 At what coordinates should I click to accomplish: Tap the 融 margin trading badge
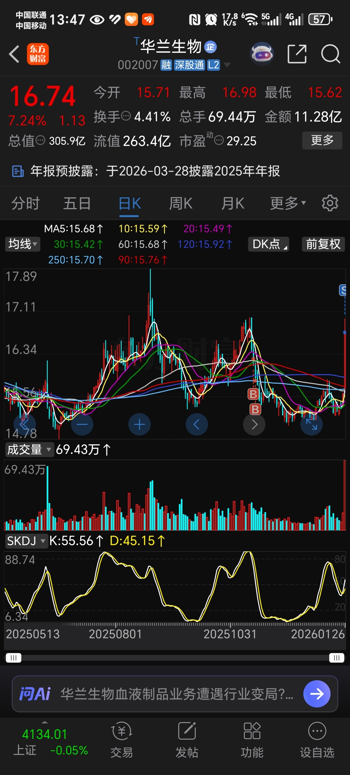click(166, 65)
